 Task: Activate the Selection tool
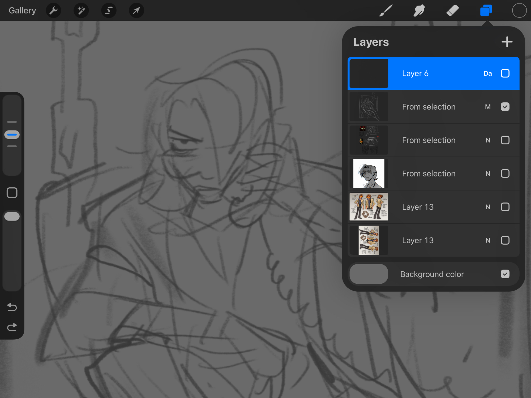[x=109, y=11]
